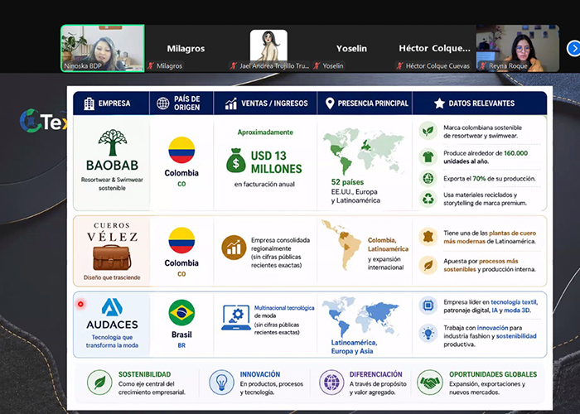This screenshot has height=414, width=580.
Task: Click the recycling icon beside materiales reciclados
Action: coord(428,199)
